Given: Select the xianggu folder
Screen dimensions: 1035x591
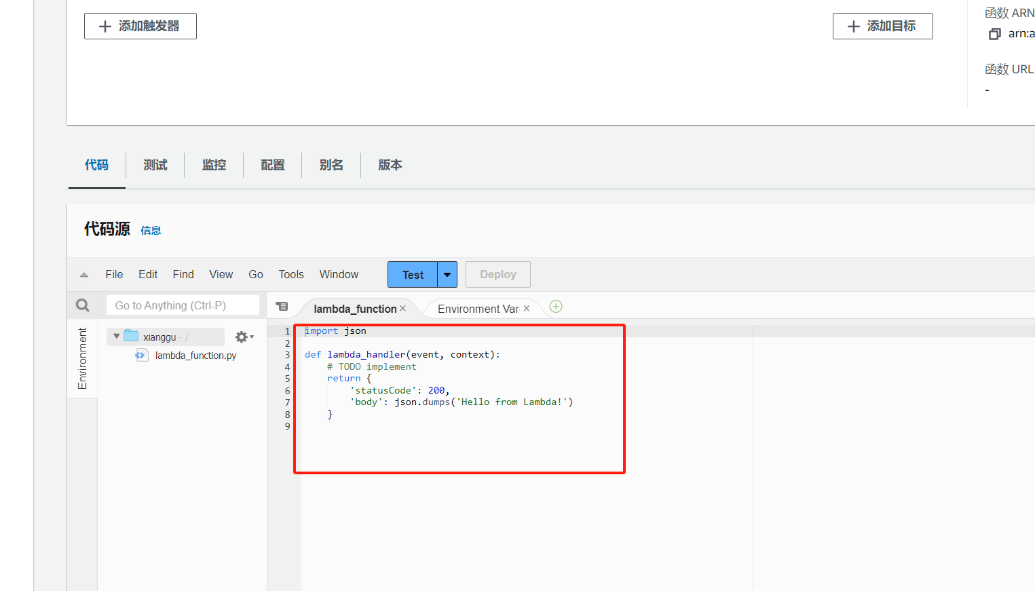Looking at the screenshot, I should pos(159,337).
